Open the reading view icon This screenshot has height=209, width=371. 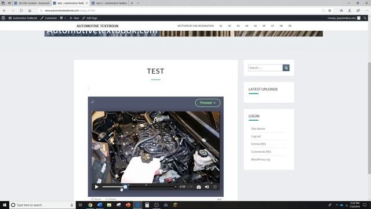coord(323,10)
